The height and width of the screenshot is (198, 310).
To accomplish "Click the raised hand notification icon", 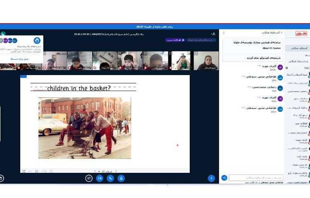I will pyautogui.click(x=37, y=40).
